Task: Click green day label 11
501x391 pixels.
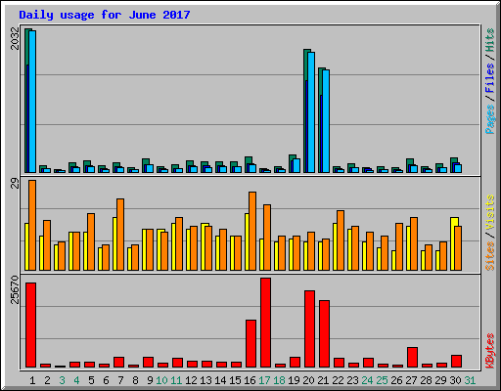Action: click(x=176, y=380)
